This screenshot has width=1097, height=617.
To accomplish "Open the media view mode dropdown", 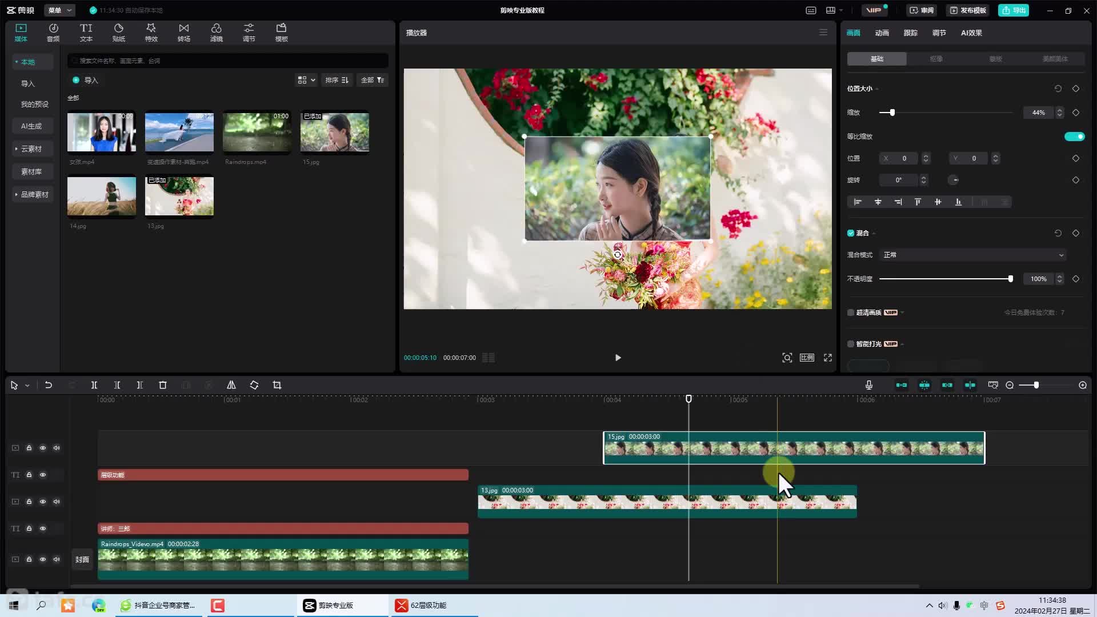I will pyautogui.click(x=306, y=80).
